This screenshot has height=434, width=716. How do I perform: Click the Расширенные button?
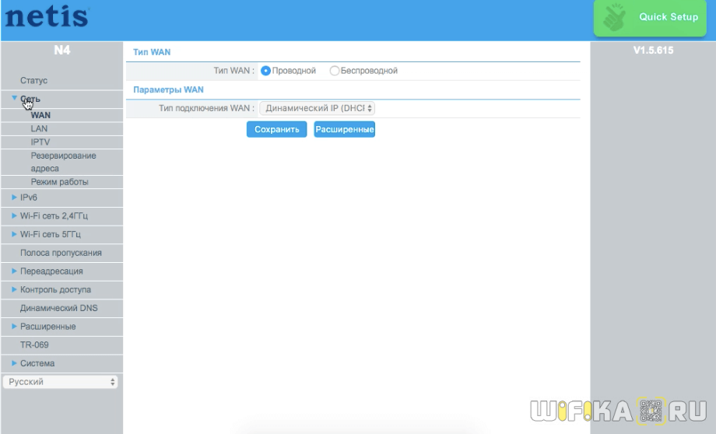coord(344,130)
